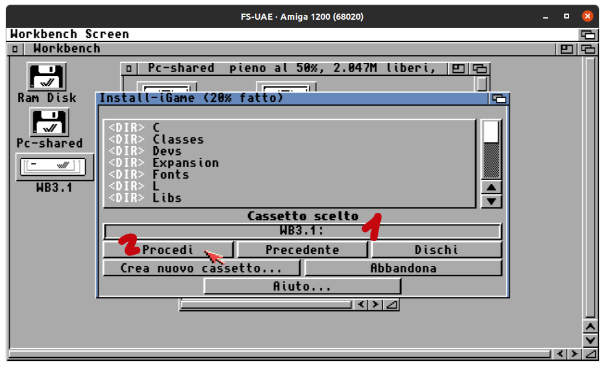
Task: Click Workbench window scroll down arrow
Action: click(x=590, y=340)
